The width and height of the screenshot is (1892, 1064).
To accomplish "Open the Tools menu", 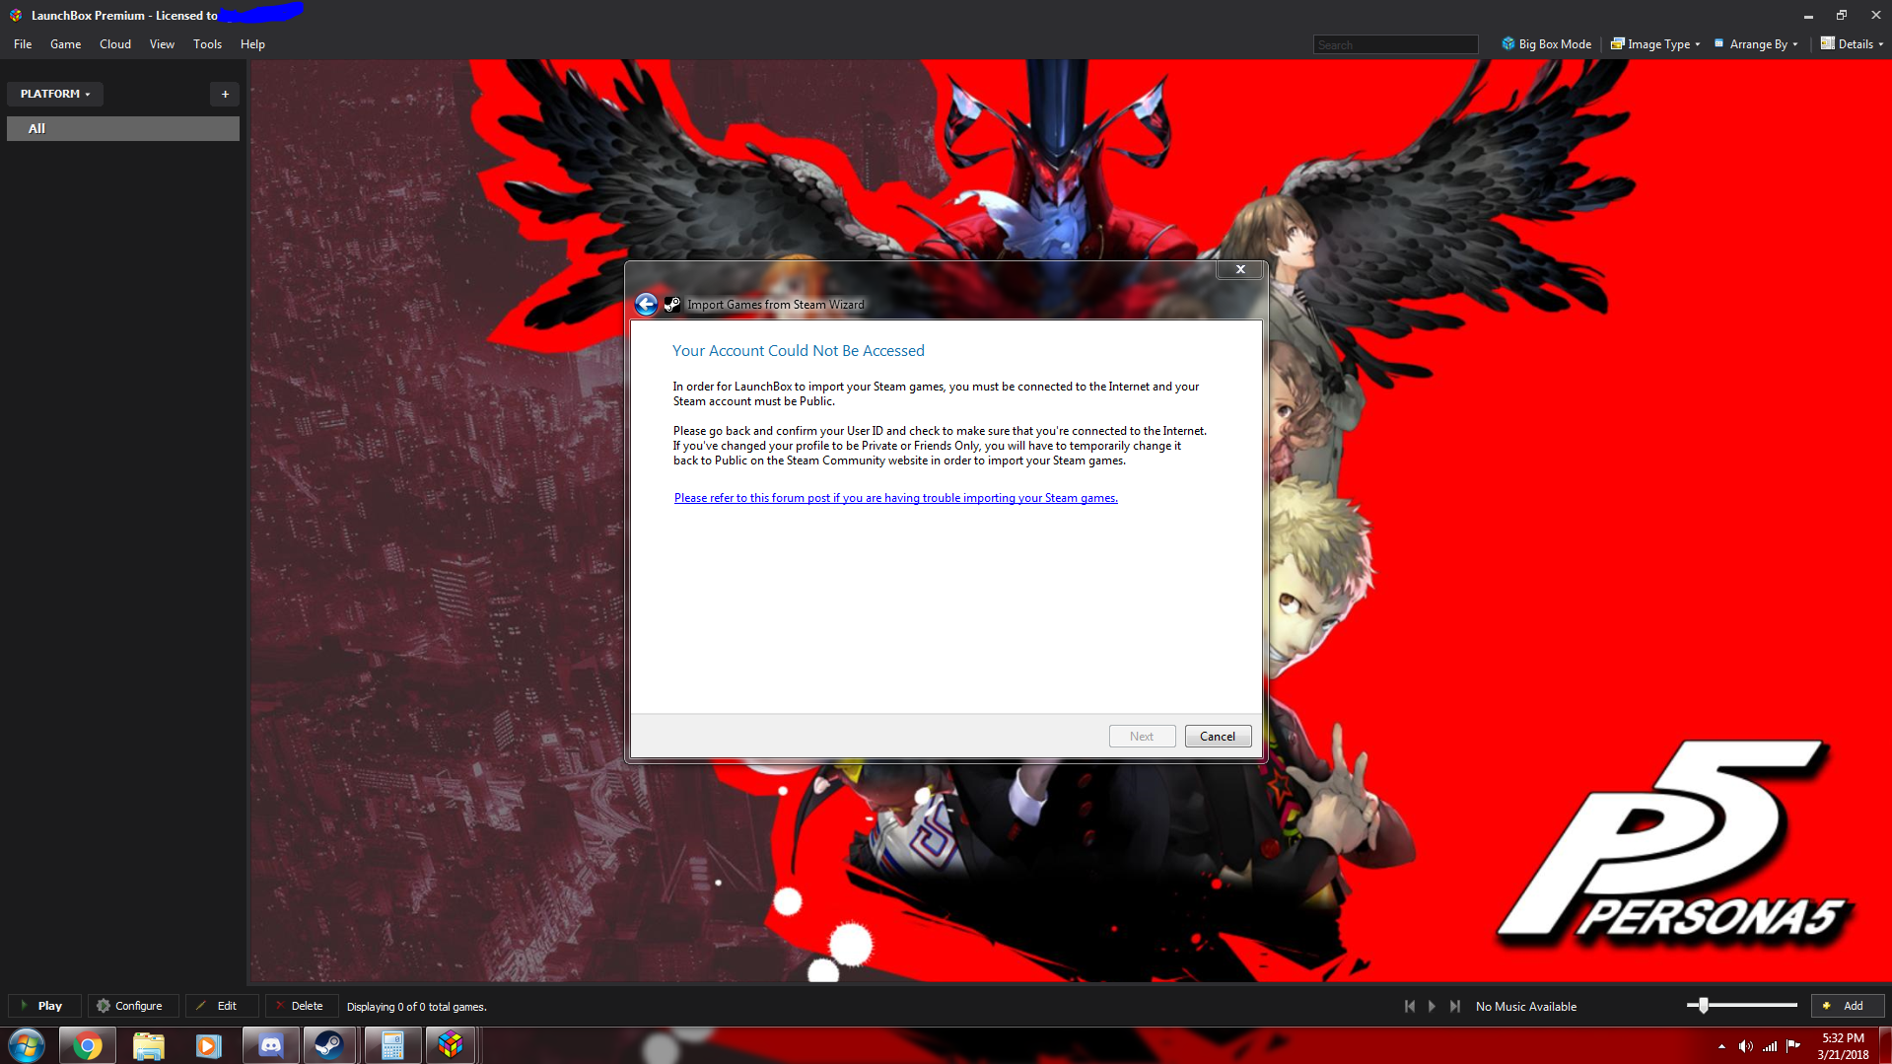I will (207, 44).
